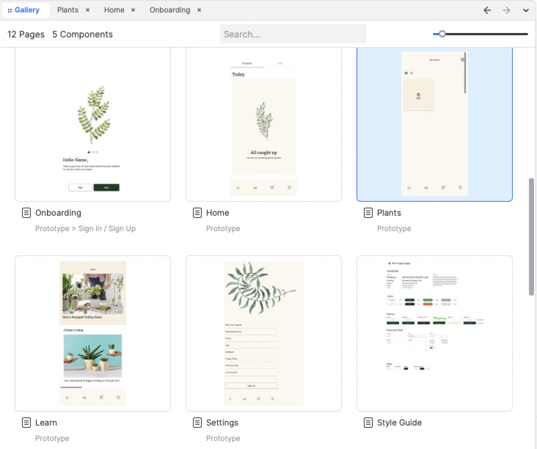This screenshot has height=449, width=537.
Task: Show the 5 Components filter
Action: [x=83, y=34]
